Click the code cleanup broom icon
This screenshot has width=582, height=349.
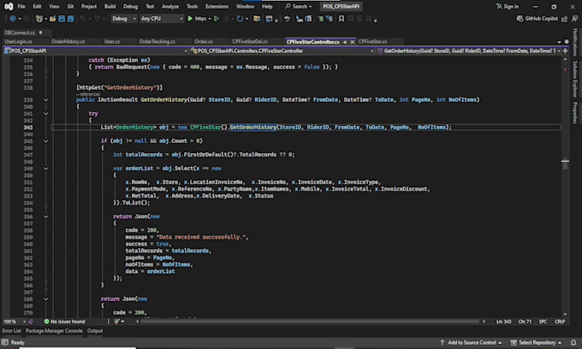(117, 322)
